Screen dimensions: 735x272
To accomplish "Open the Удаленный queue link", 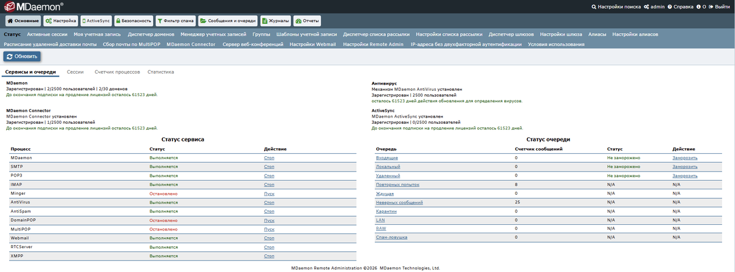I will [x=388, y=175].
